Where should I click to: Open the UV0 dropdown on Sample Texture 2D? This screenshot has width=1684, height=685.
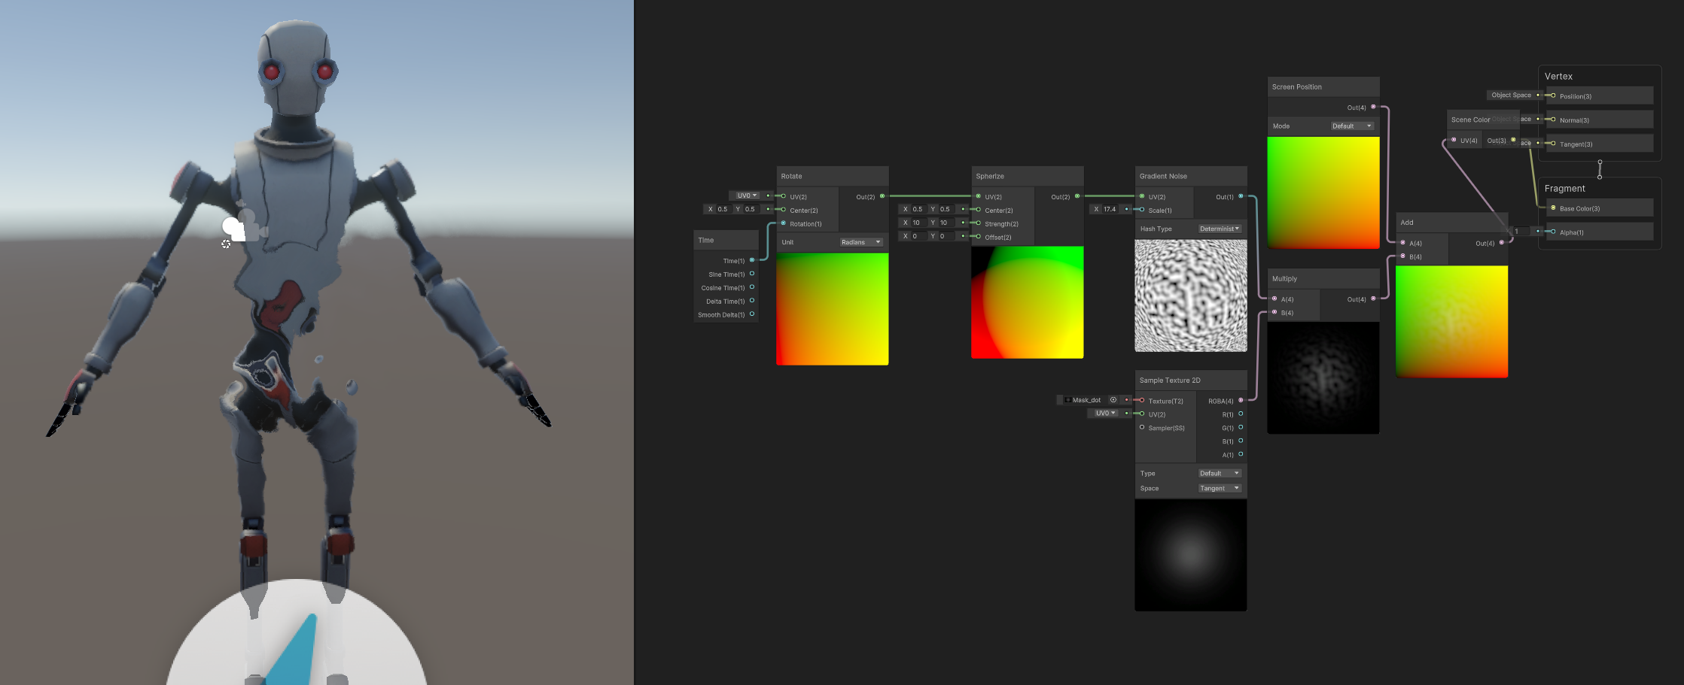pyautogui.click(x=1105, y=413)
